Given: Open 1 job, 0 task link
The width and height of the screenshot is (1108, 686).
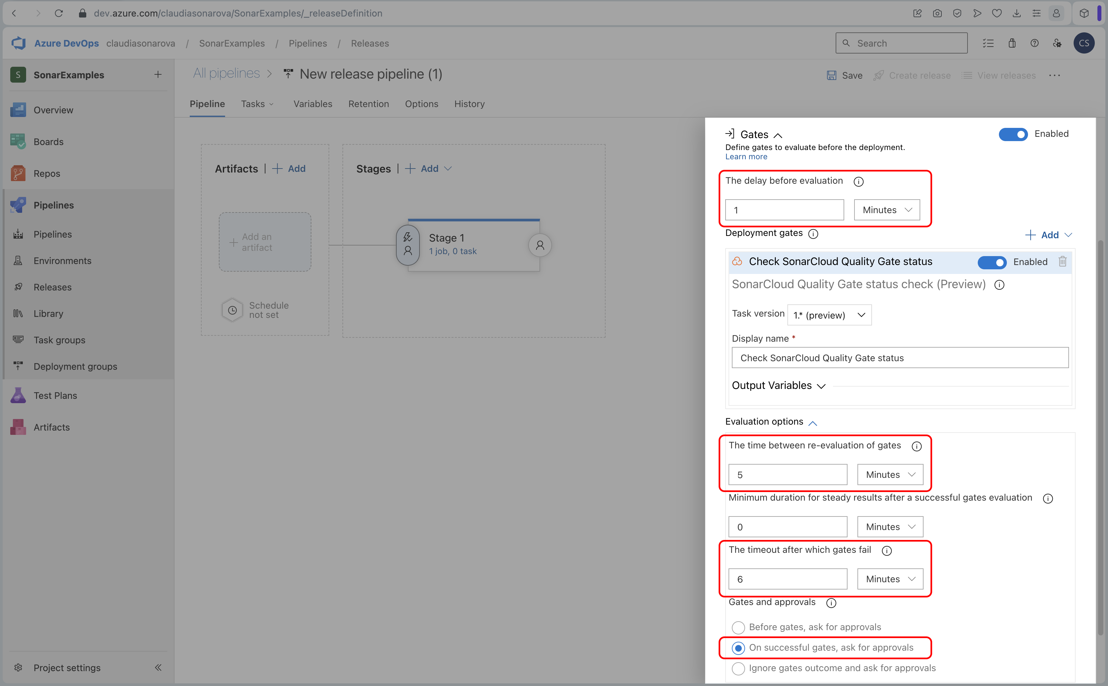Looking at the screenshot, I should click(453, 251).
